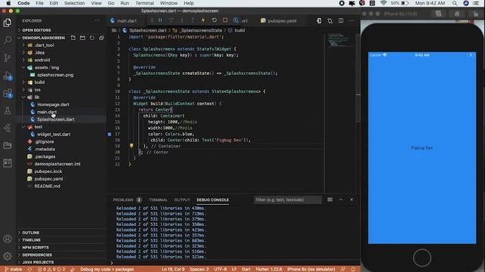485x272 pixels.
Task: Pause the debug session
Action: (160, 20)
